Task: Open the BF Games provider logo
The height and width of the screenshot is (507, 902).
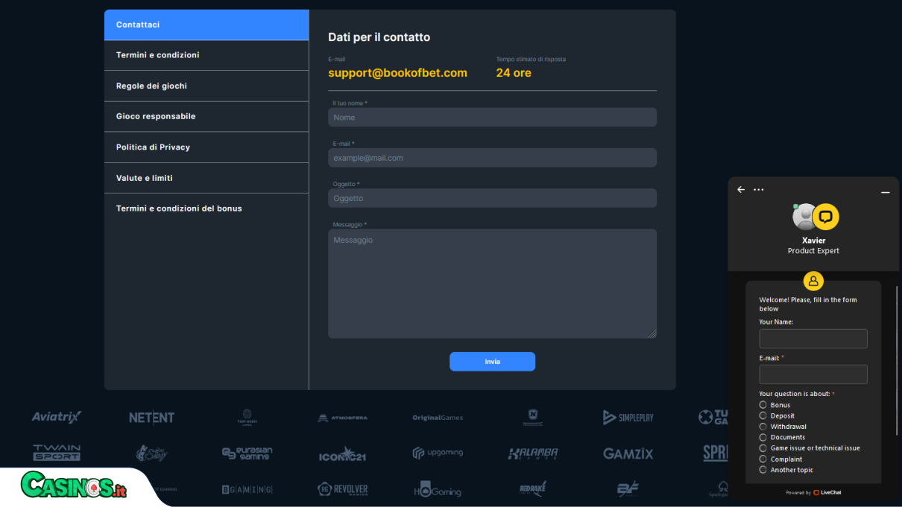Action: point(628,489)
